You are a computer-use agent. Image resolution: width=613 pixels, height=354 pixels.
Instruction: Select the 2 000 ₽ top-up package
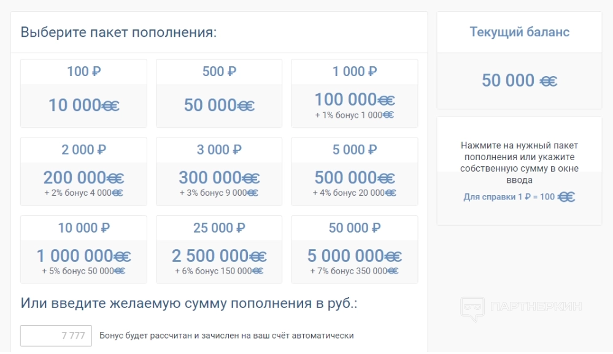point(83,171)
